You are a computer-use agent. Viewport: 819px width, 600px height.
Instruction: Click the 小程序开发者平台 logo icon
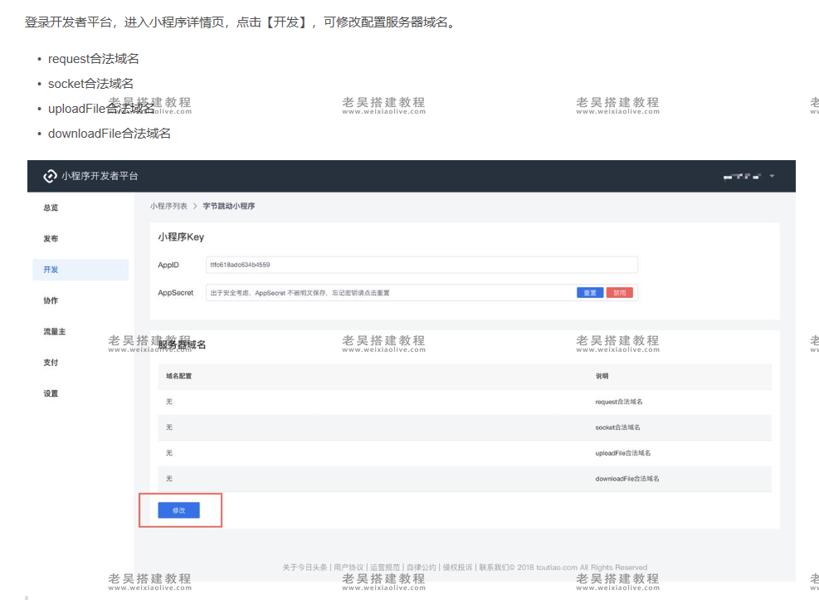pyautogui.click(x=49, y=176)
